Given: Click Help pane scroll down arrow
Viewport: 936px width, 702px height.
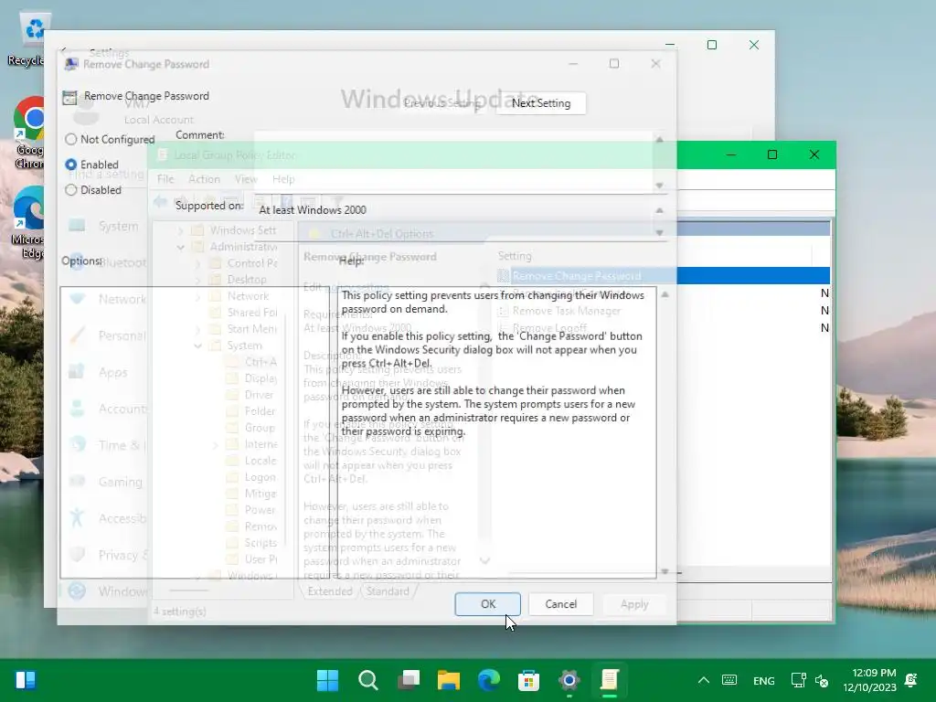Looking at the screenshot, I should pos(665,571).
